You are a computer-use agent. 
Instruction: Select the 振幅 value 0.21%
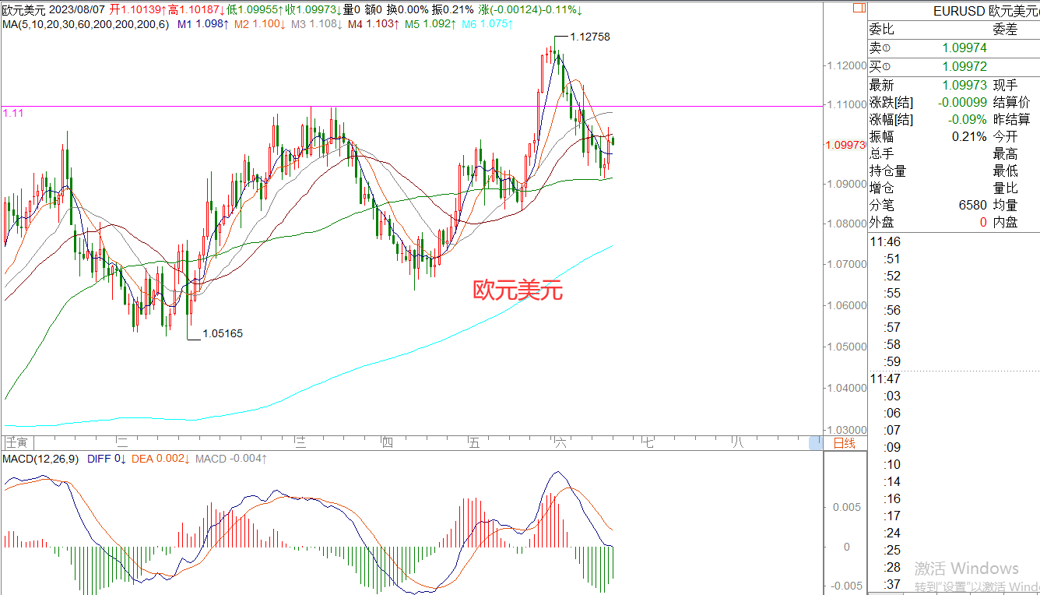pos(969,136)
